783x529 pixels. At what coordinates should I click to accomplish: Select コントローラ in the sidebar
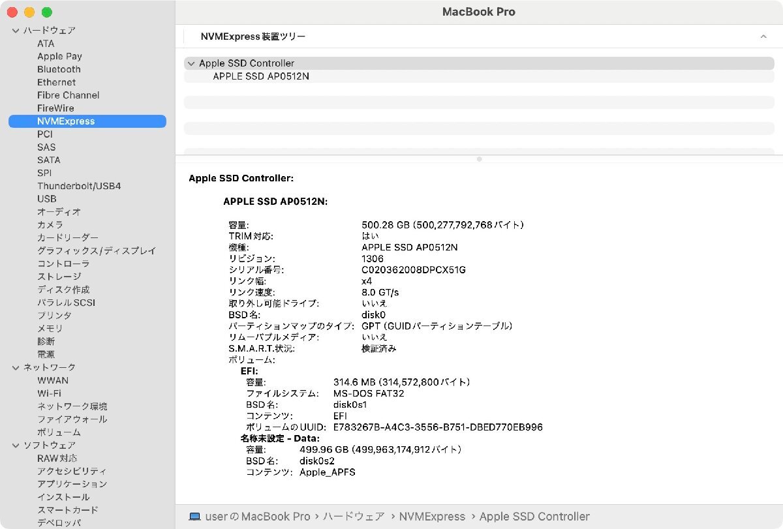coord(63,264)
